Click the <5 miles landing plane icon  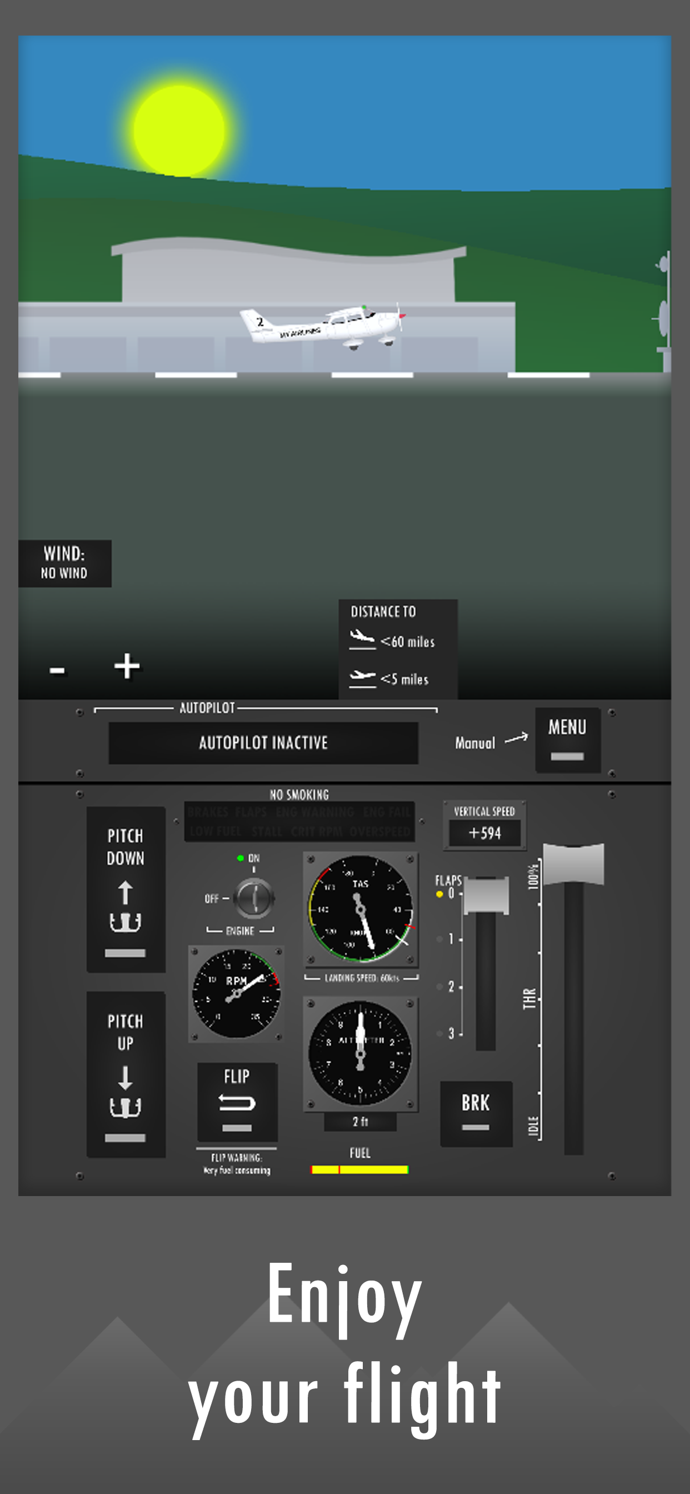(x=363, y=678)
